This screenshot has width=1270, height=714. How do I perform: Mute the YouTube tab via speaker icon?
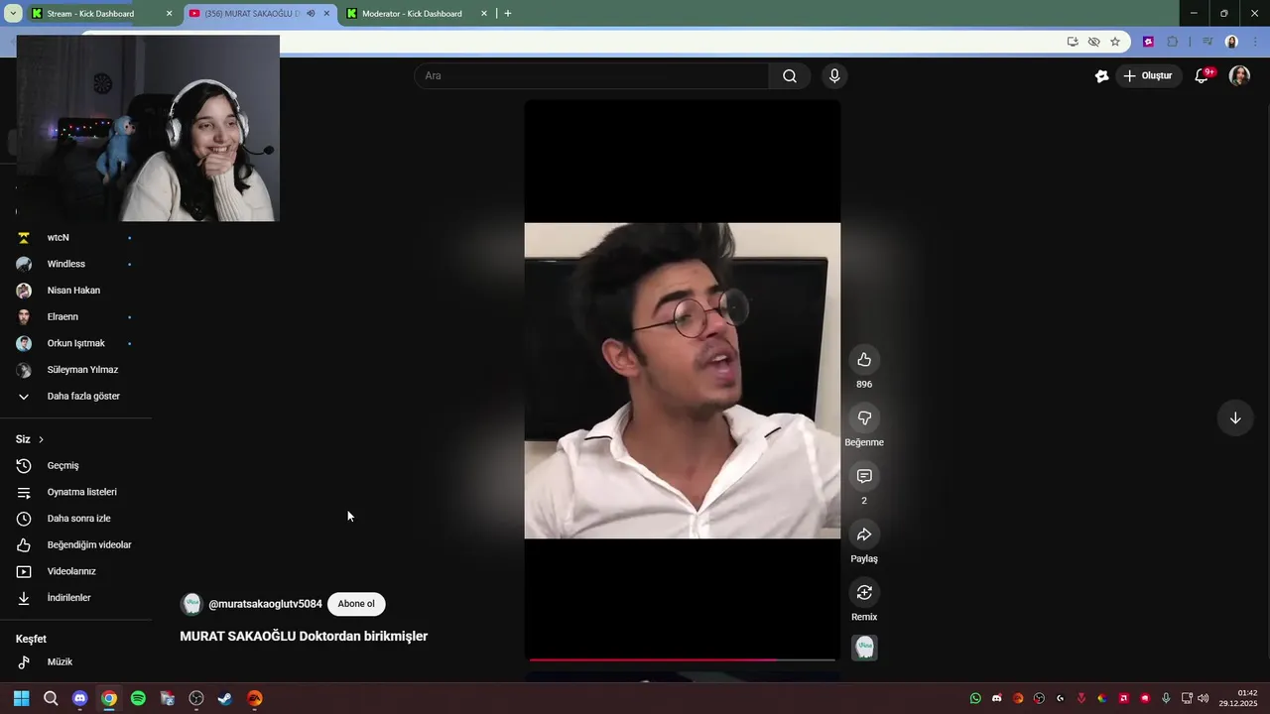click(x=311, y=14)
